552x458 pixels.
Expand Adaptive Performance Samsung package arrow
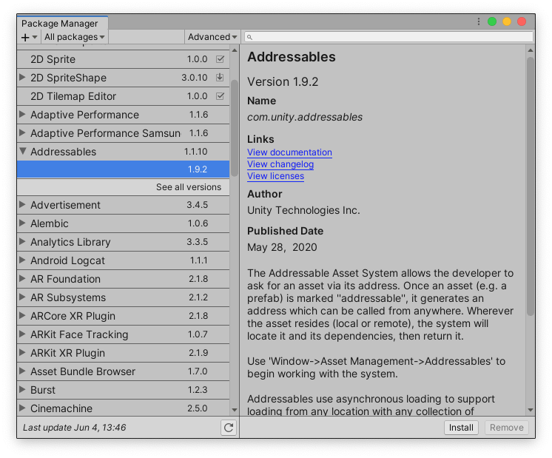[22, 132]
